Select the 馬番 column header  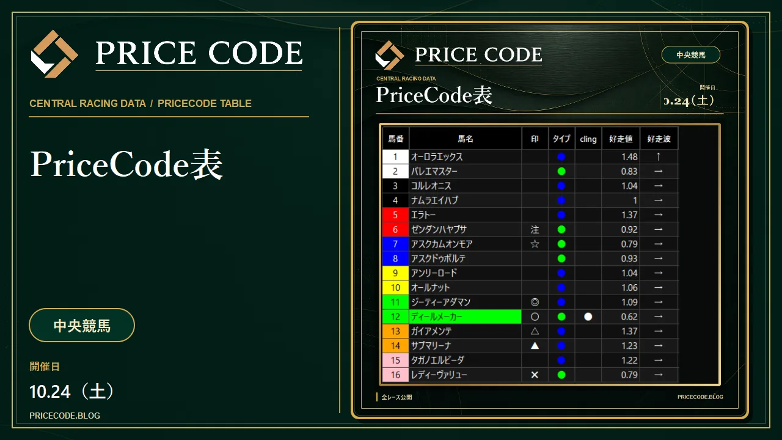click(x=396, y=139)
